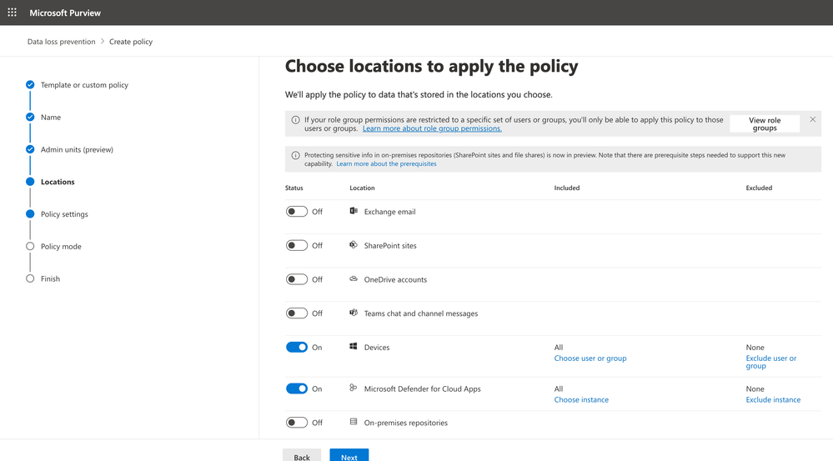Turn on the SharePoint sites toggle
This screenshot has height=461, width=833.
297,245
